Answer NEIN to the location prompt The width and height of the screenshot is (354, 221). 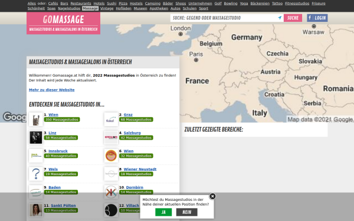pos(186,212)
